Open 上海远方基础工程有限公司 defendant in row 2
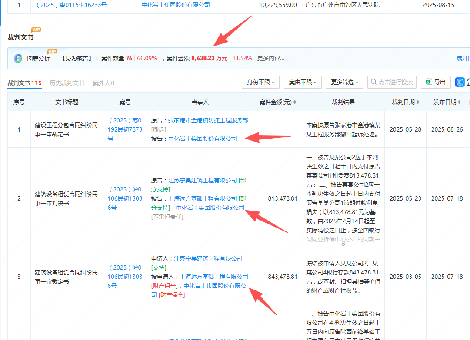The image size is (470, 340). (202, 198)
